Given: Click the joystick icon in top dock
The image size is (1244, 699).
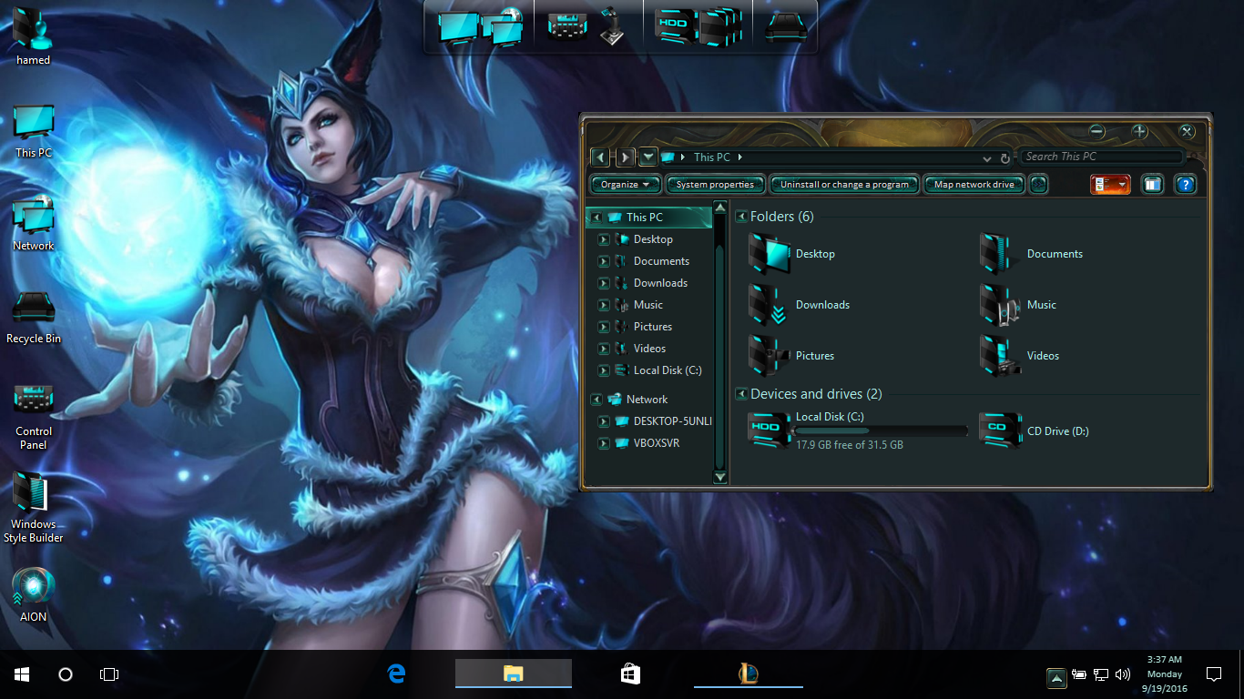Looking at the screenshot, I should 612,26.
